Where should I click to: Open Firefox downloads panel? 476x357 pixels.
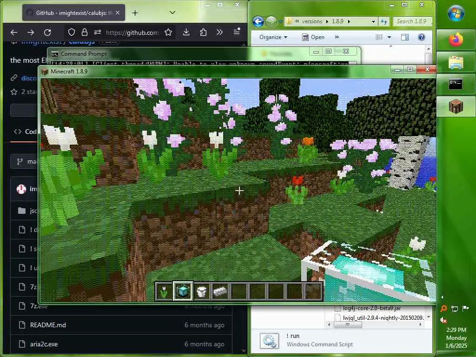pos(186,33)
